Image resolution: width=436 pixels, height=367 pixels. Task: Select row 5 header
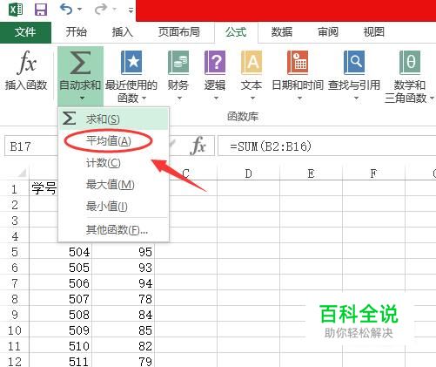[14, 252]
